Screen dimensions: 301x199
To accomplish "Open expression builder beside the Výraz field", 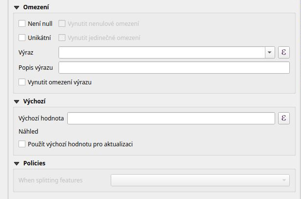I will (284, 52).
